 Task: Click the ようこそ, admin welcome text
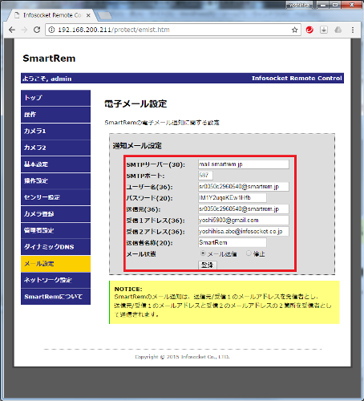coord(47,79)
